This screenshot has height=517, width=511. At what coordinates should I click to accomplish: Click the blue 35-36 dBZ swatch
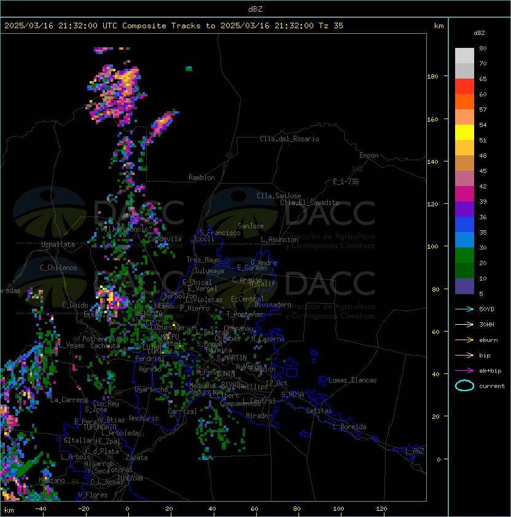point(464,225)
